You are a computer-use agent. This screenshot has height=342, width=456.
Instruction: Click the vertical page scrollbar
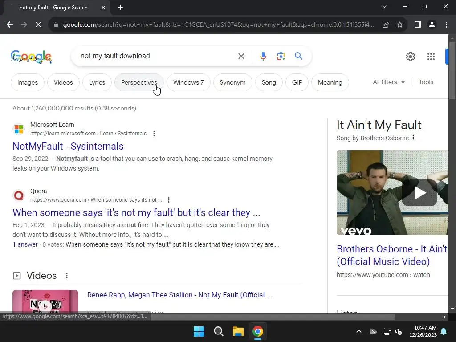452,71
